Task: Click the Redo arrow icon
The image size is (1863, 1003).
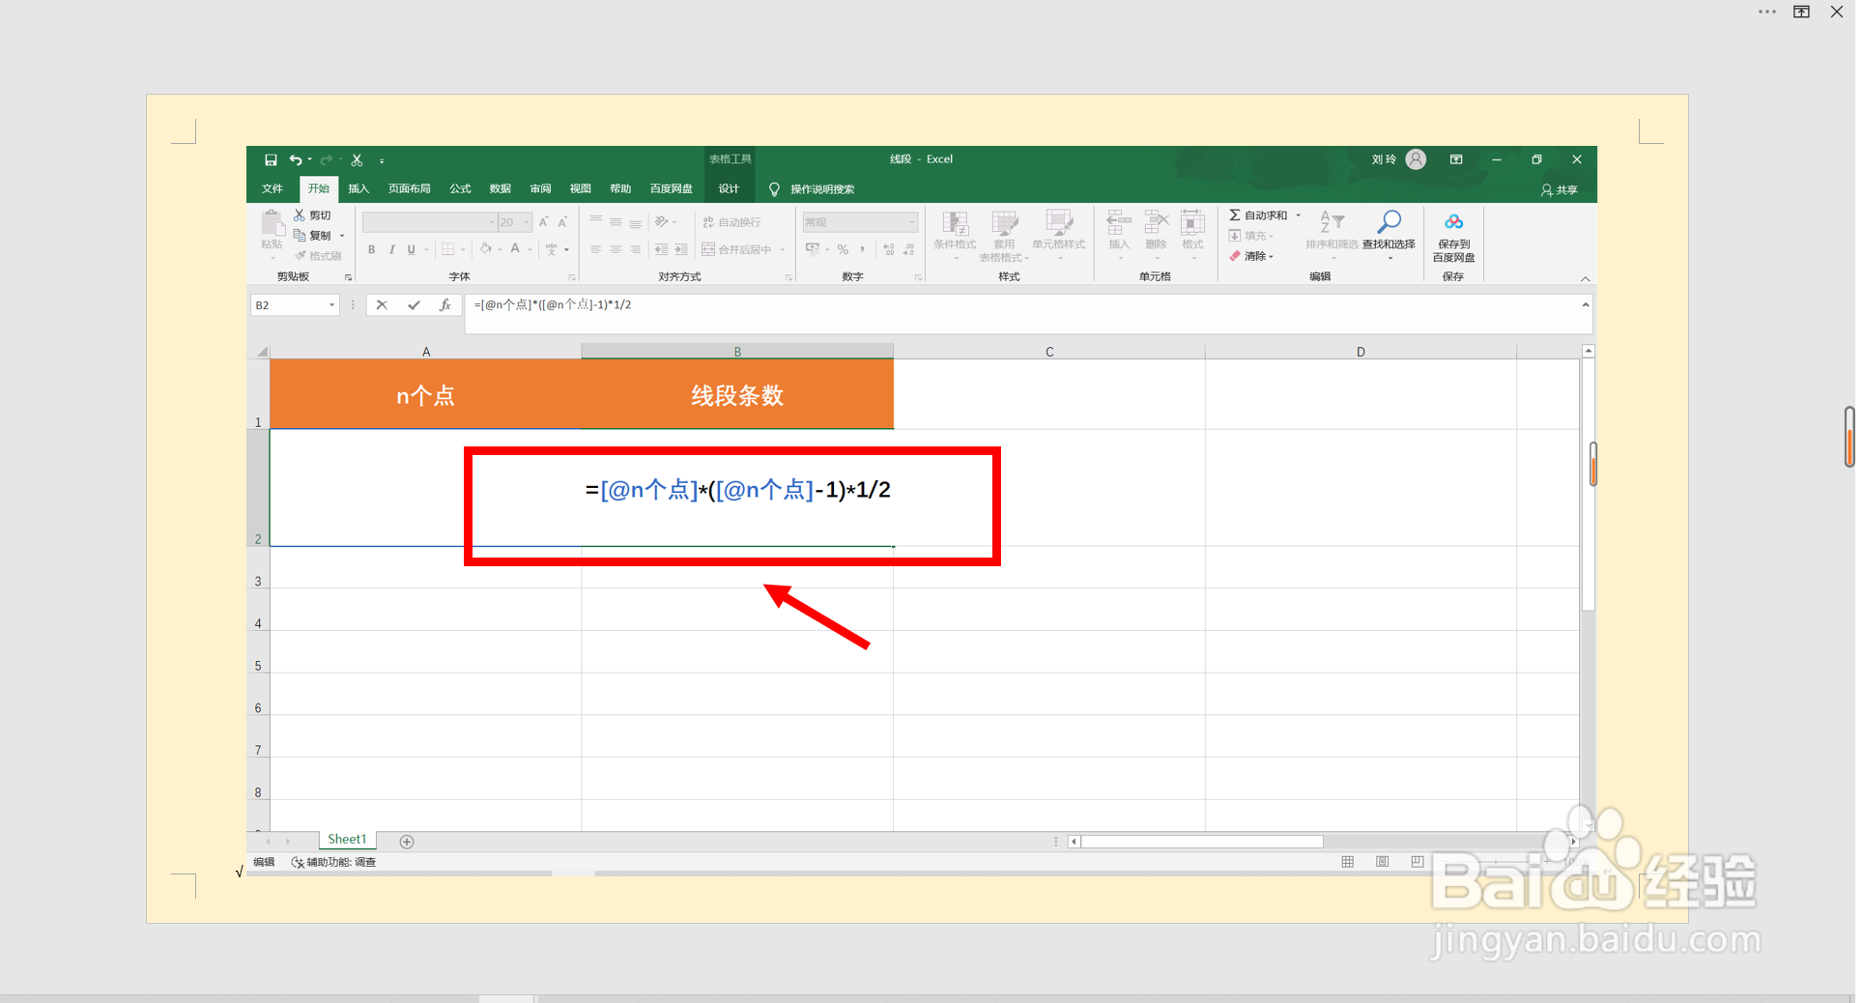Action: pyautogui.click(x=327, y=159)
